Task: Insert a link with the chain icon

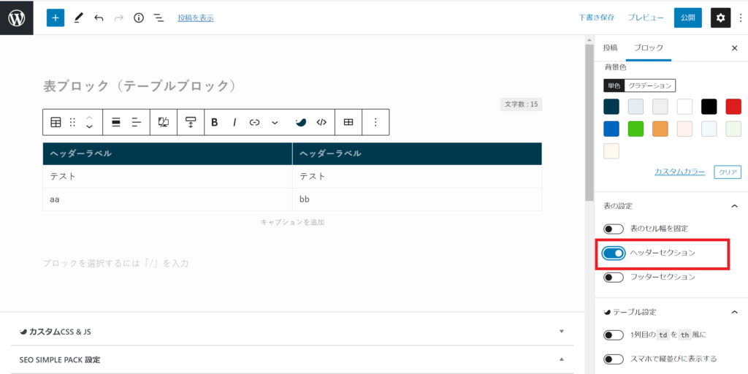Action: [x=254, y=122]
